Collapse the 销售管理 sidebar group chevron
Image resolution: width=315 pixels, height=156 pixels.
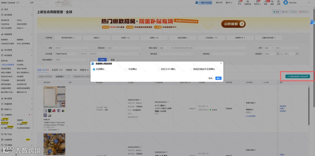click(x=32, y=34)
